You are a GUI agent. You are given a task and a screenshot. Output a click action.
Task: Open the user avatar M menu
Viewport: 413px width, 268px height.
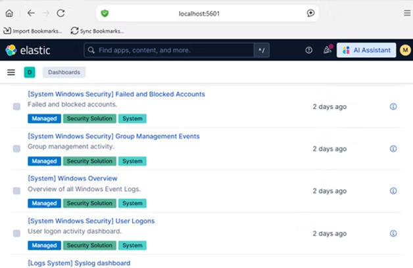pos(405,50)
